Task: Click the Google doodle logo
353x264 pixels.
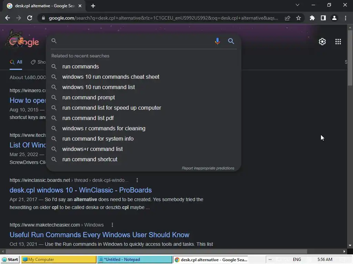Action: tap(22, 40)
